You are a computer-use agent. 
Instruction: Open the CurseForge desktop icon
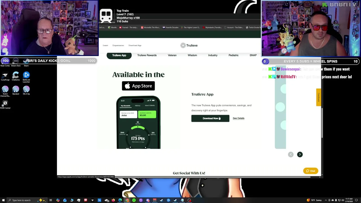(5, 76)
